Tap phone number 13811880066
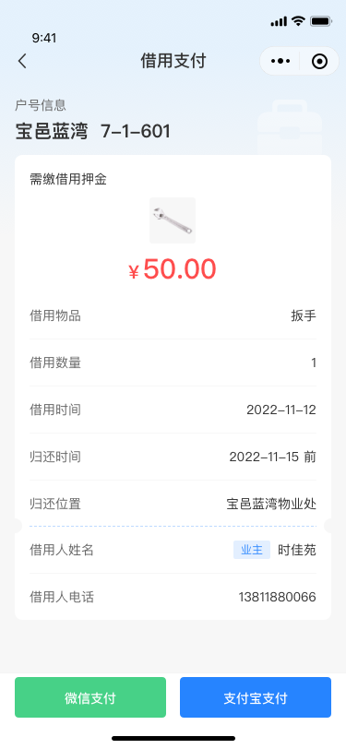Viewport: 346px width, 749px height. pos(277,597)
